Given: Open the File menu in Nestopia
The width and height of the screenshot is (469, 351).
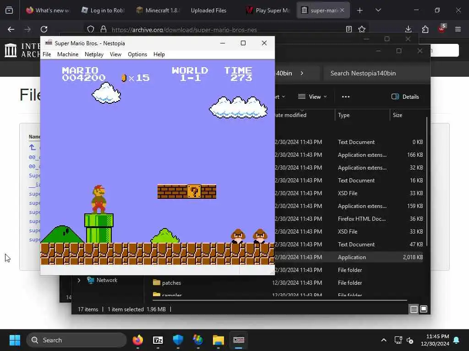Looking at the screenshot, I should 47,54.
